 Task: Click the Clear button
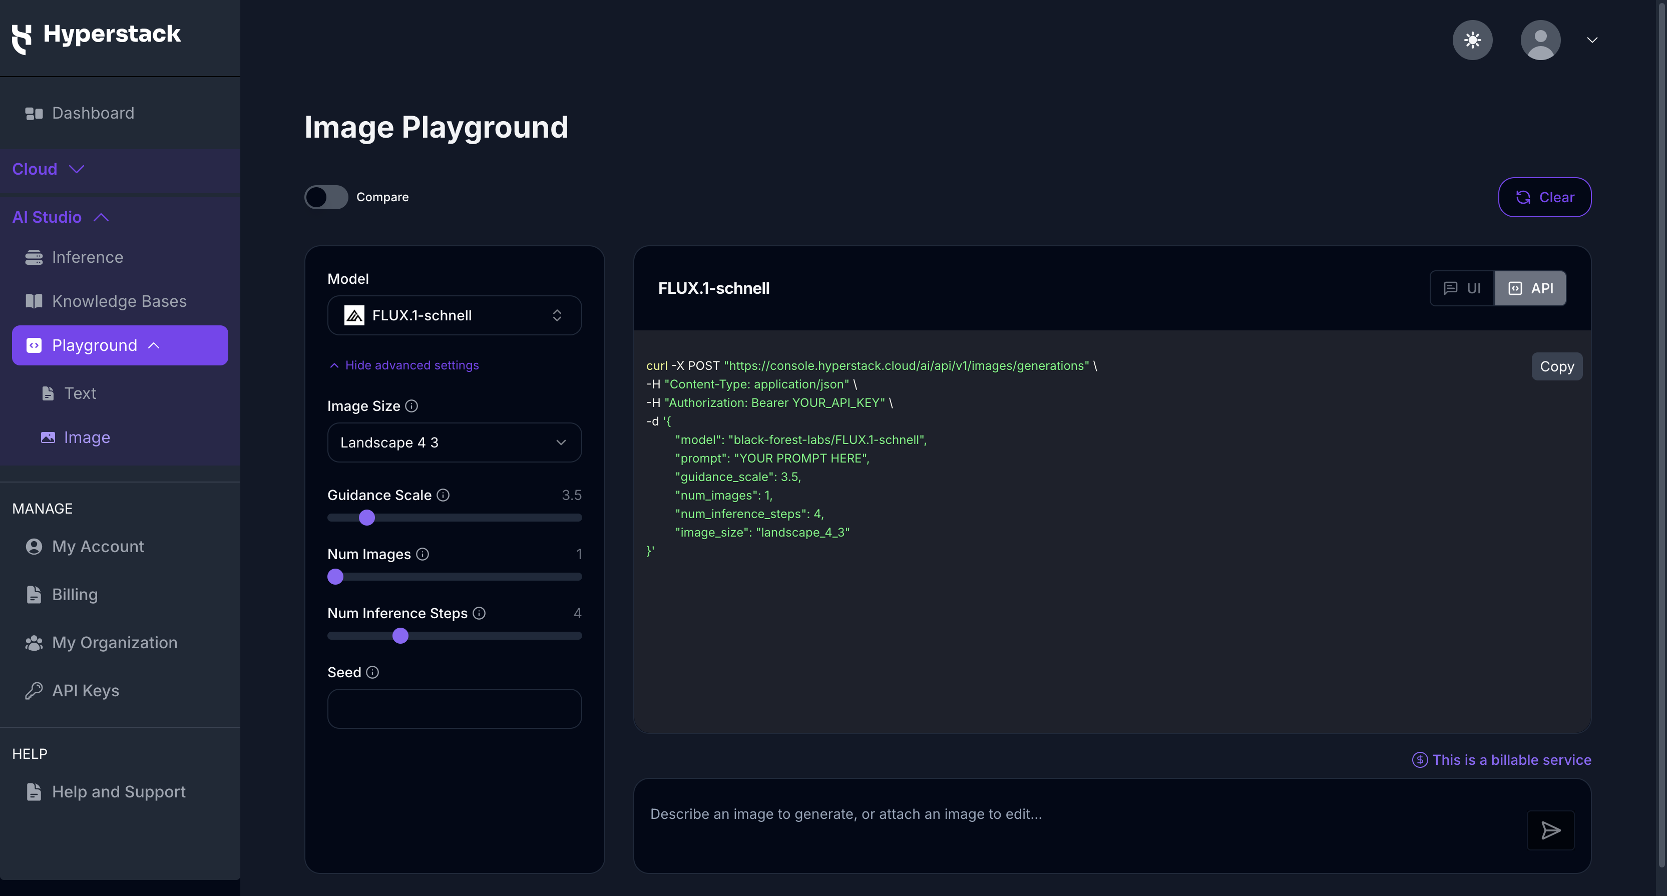1545,197
